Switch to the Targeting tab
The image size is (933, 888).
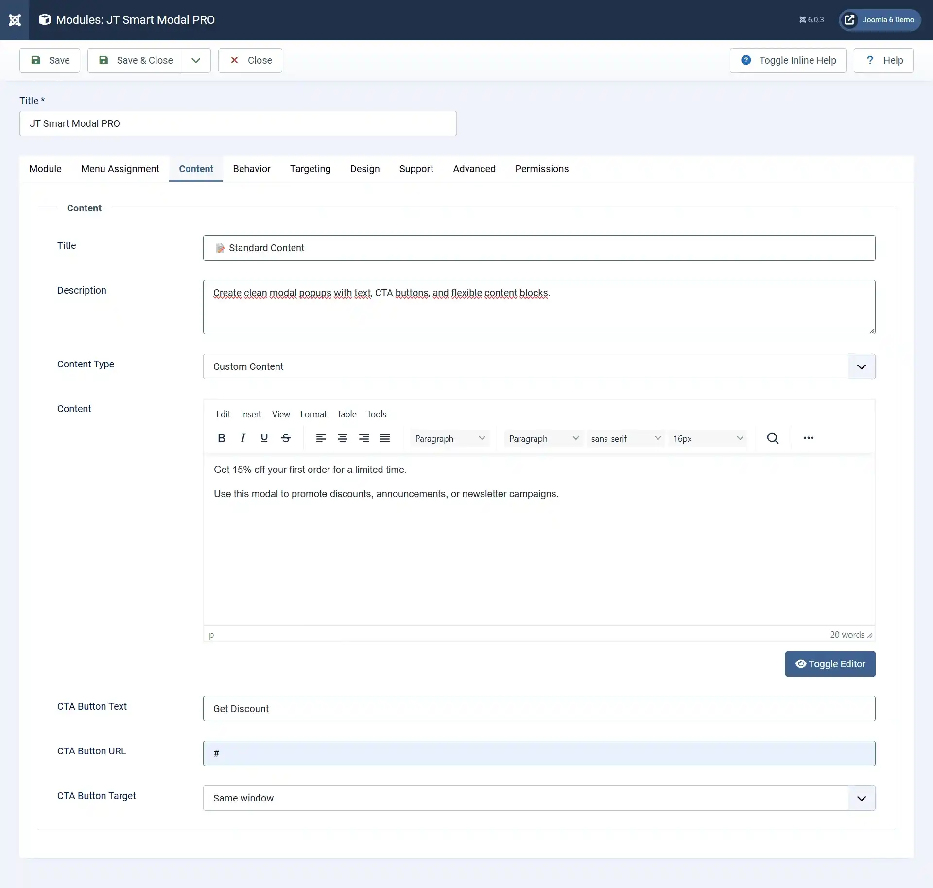[310, 169]
